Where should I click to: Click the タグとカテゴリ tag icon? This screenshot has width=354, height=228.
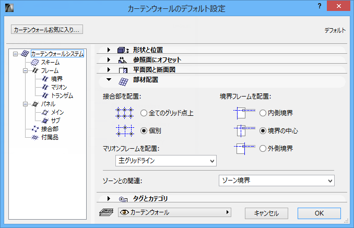tap(123, 199)
